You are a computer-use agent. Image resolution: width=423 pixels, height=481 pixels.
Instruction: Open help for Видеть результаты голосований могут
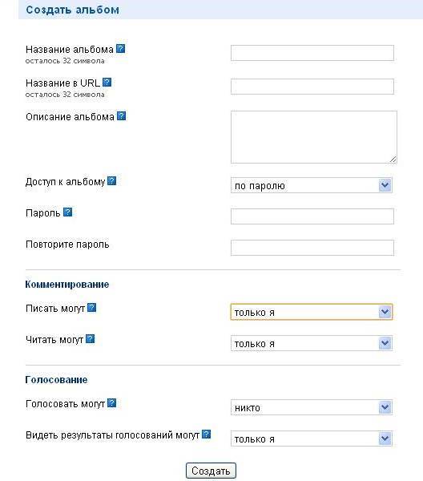206,435
